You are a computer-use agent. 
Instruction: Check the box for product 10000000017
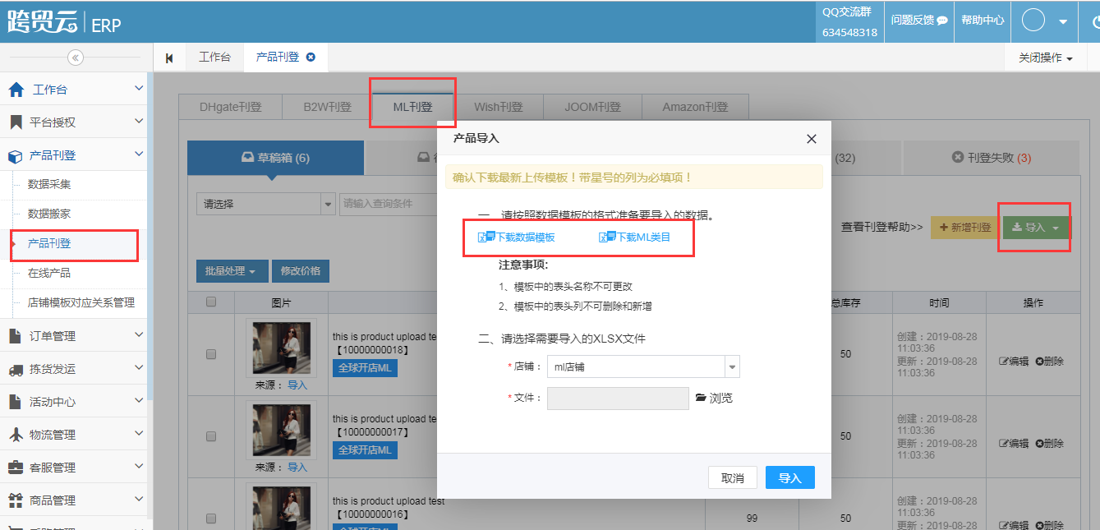click(211, 436)
